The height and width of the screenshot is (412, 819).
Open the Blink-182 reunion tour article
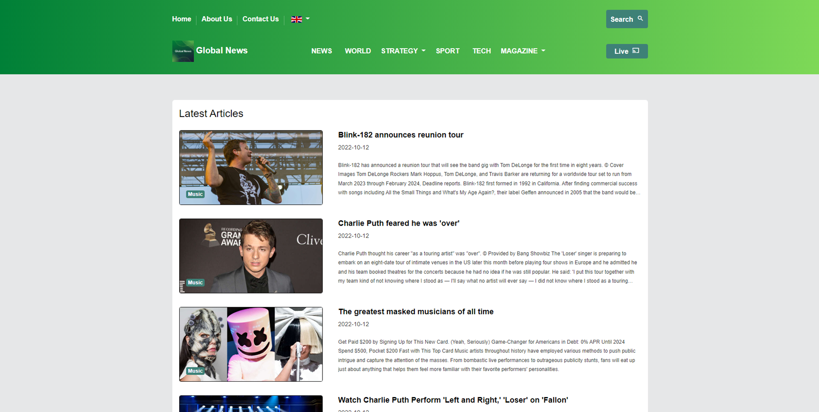401,135
